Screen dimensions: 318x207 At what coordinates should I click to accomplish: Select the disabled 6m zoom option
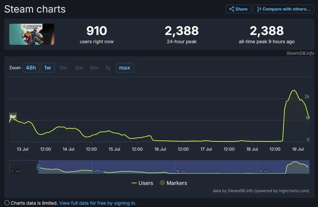(94, 68)
